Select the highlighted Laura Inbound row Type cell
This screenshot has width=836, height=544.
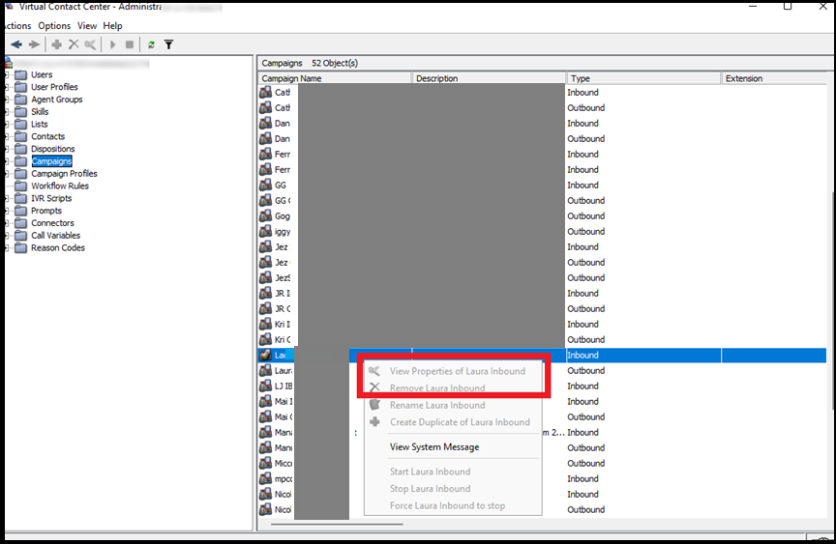click(x=643, y=355)
